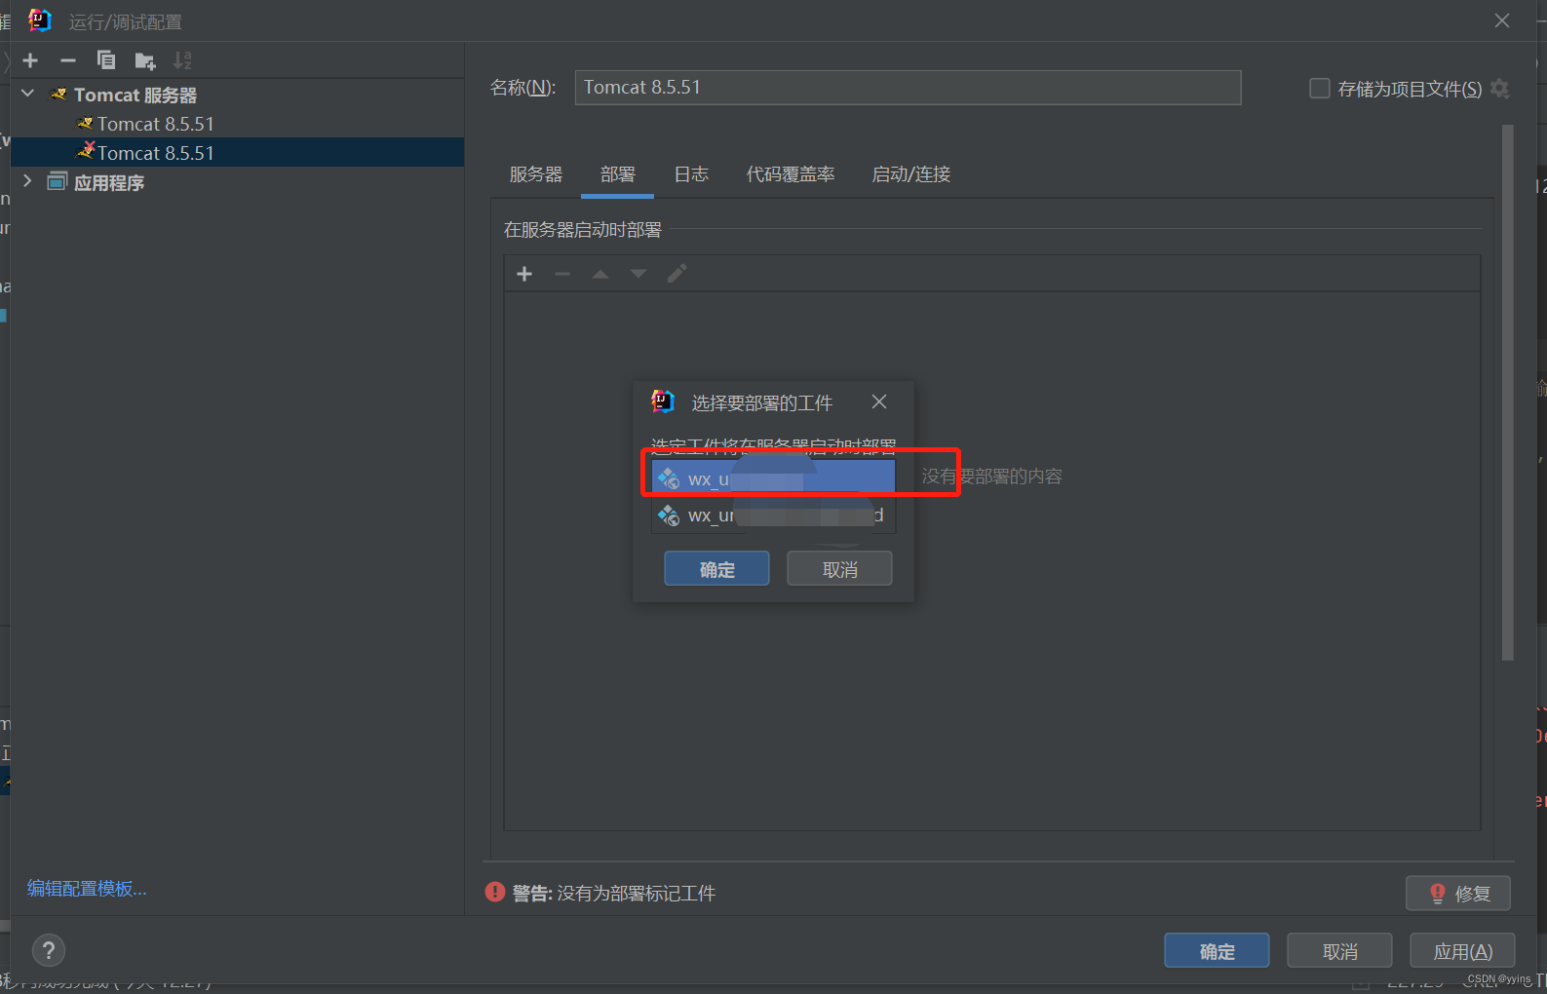Collapse the Tomcat 服务器 tree node
The image size is (1547, 994).
click(28, 94)
